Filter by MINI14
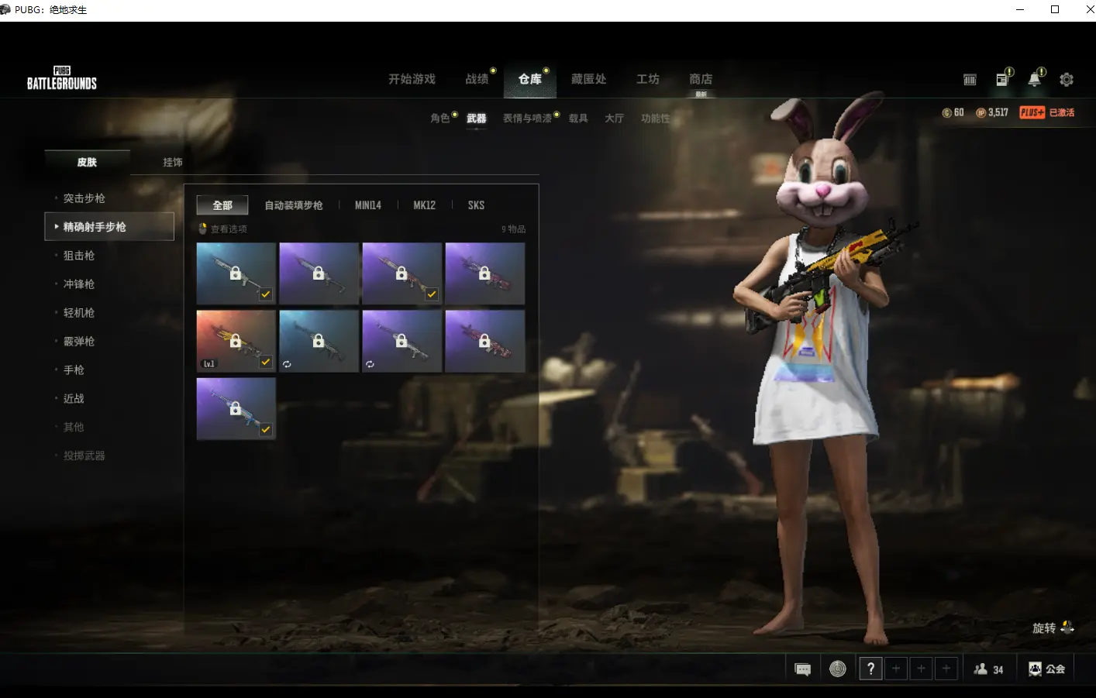The height and width of the screenshot is (698, 1096). (x=368, y=205)
